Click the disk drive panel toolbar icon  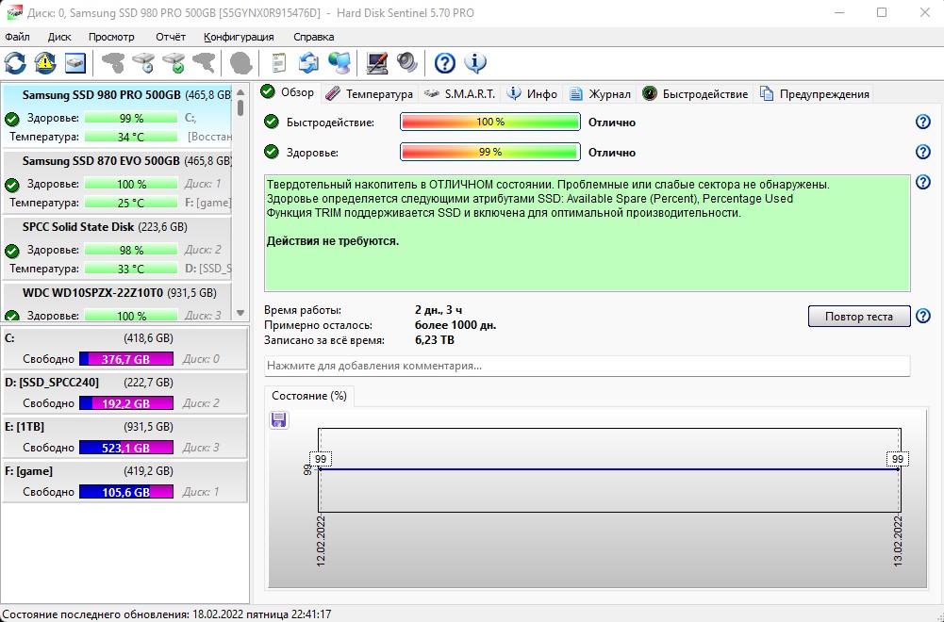pos(75,62)
